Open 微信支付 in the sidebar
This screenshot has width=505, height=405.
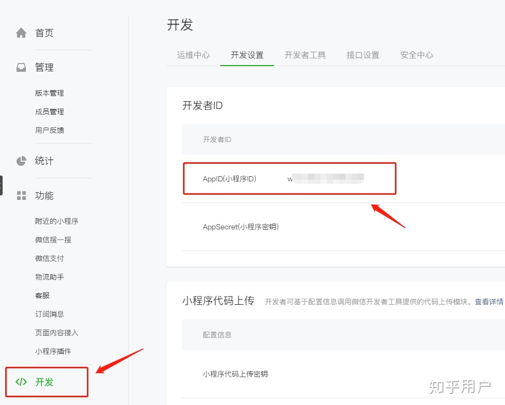(50, 258)
